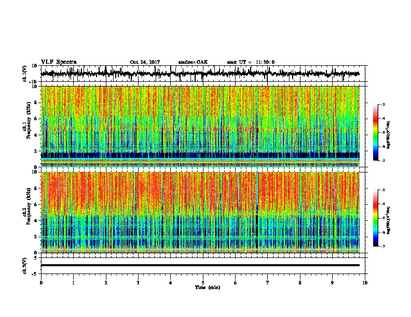
Task: Click the ch.3(V) axis label
Action: (x=25, y=266)
